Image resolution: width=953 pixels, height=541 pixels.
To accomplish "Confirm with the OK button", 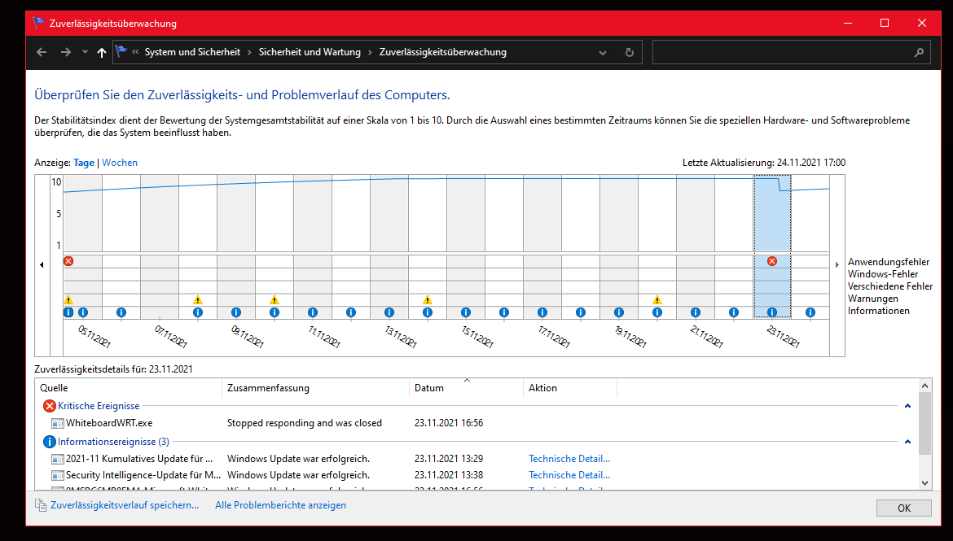I will (x=904, y=508).
